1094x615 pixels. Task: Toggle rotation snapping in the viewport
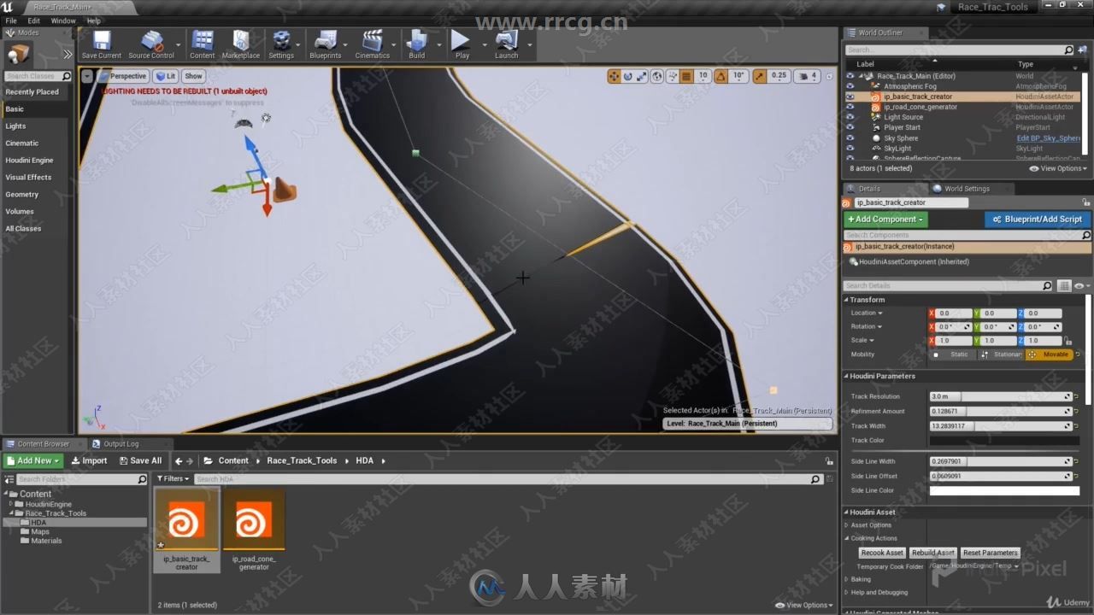721,76
